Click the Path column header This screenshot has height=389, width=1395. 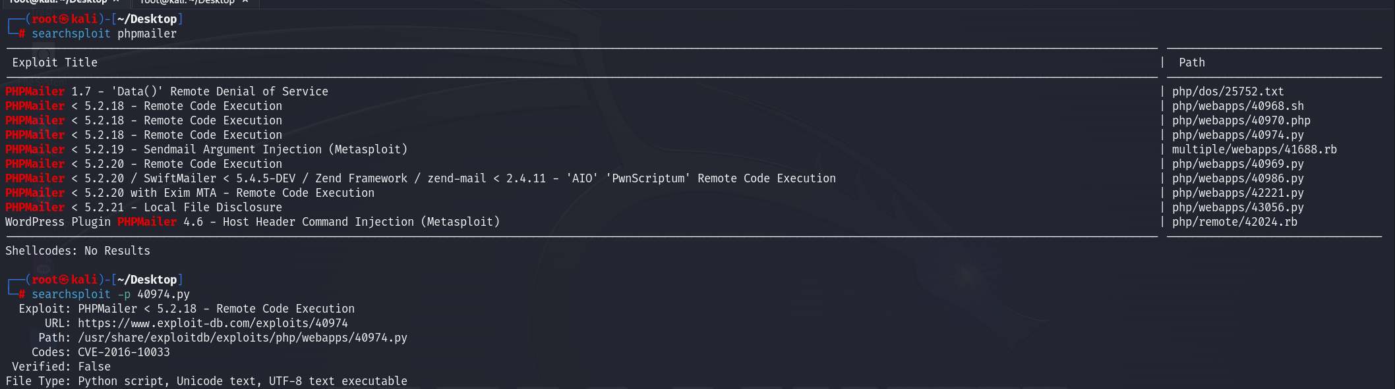click(1191, 63)
